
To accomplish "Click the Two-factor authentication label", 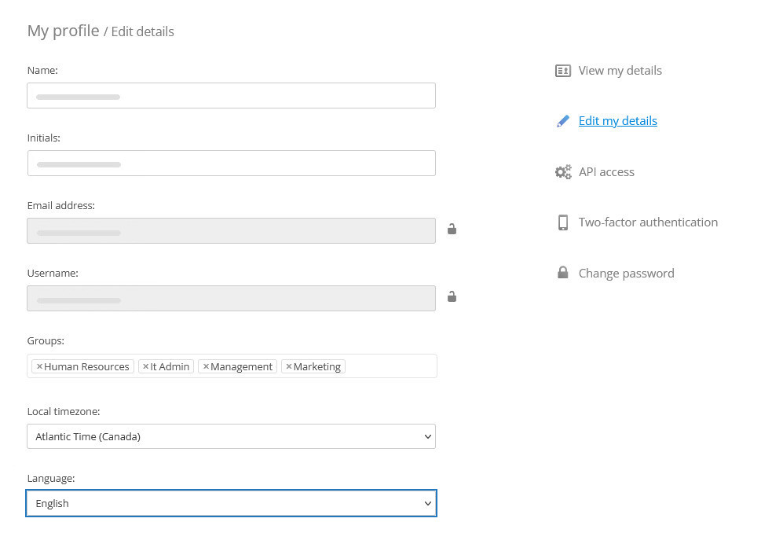I will coord(648,222).
